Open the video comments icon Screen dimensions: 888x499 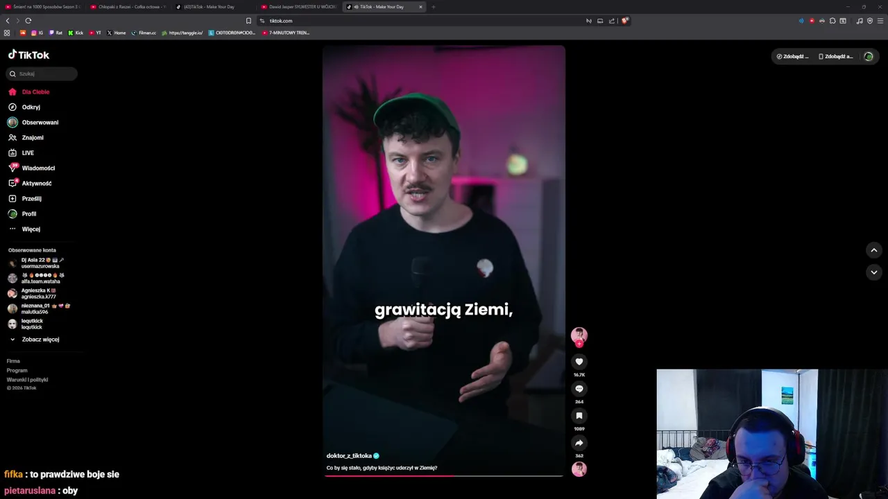(579, 389)
